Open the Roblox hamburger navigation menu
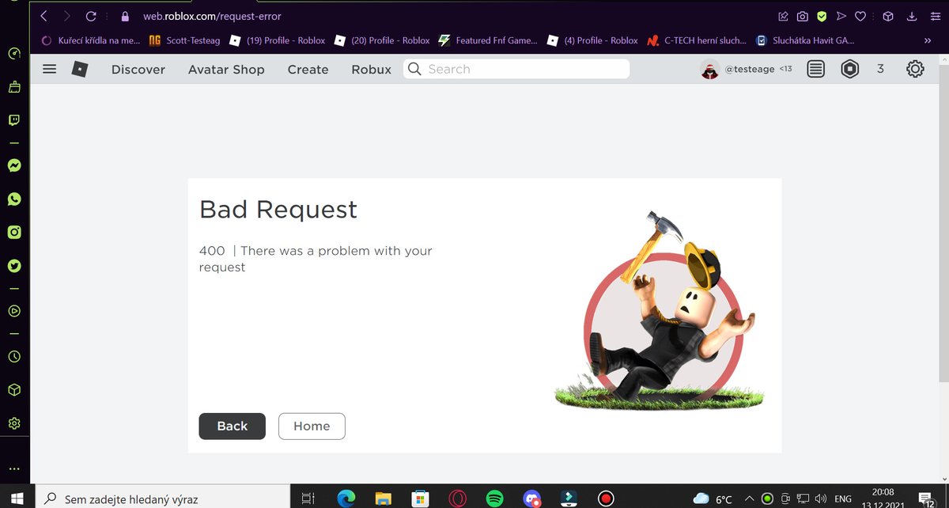This screenshot has height=508, width=949. (49, 69)
